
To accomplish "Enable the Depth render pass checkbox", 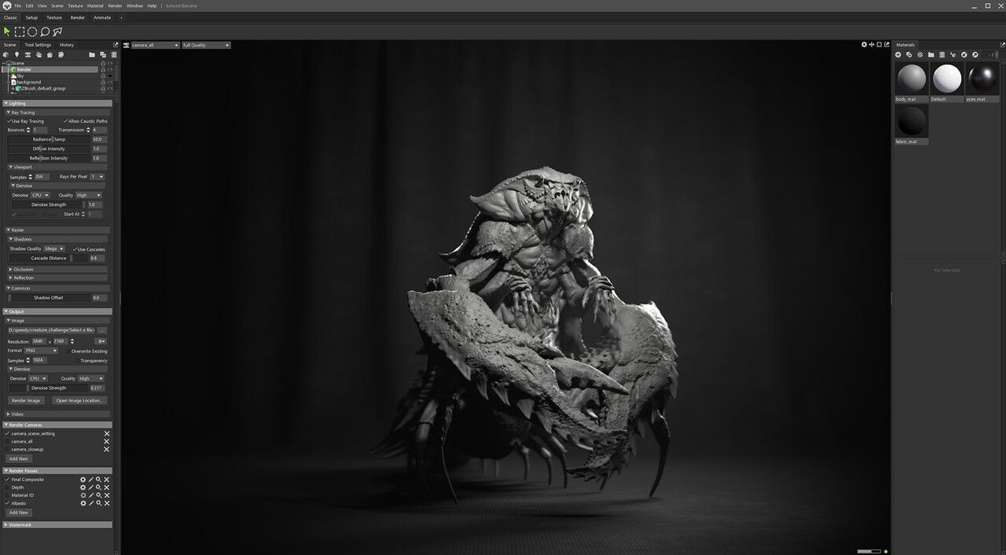I will [x=7, y=487].
